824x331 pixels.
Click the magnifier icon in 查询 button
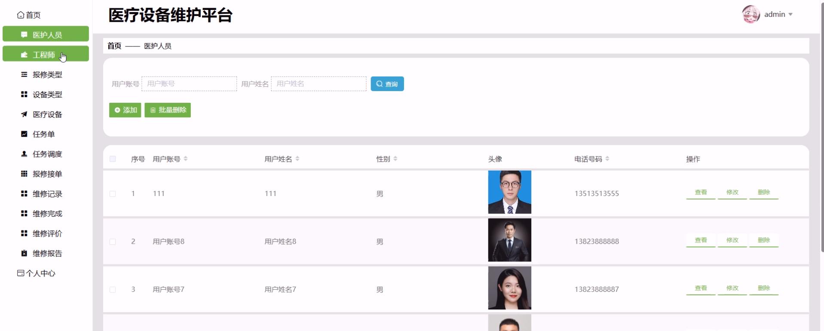coord(379,84)
